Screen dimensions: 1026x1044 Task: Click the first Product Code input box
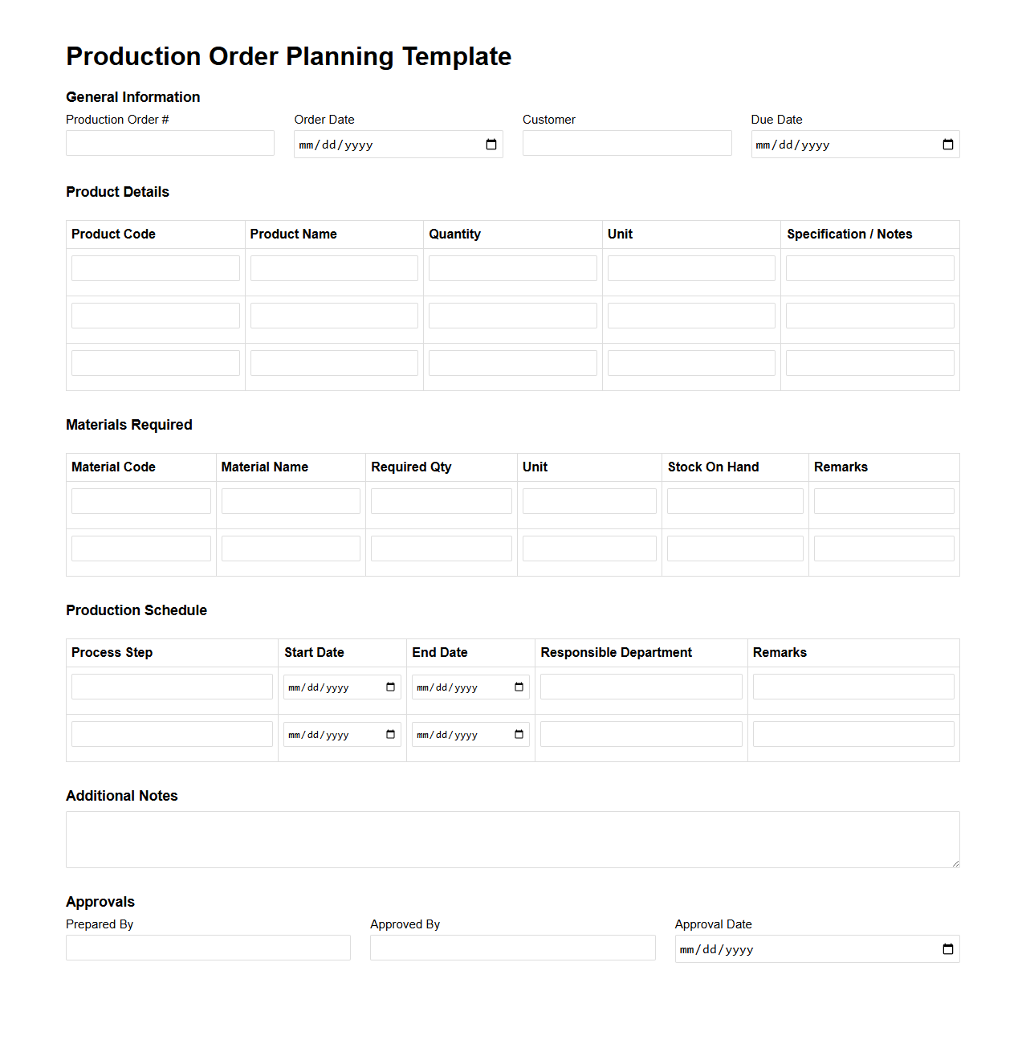(155, 267)
